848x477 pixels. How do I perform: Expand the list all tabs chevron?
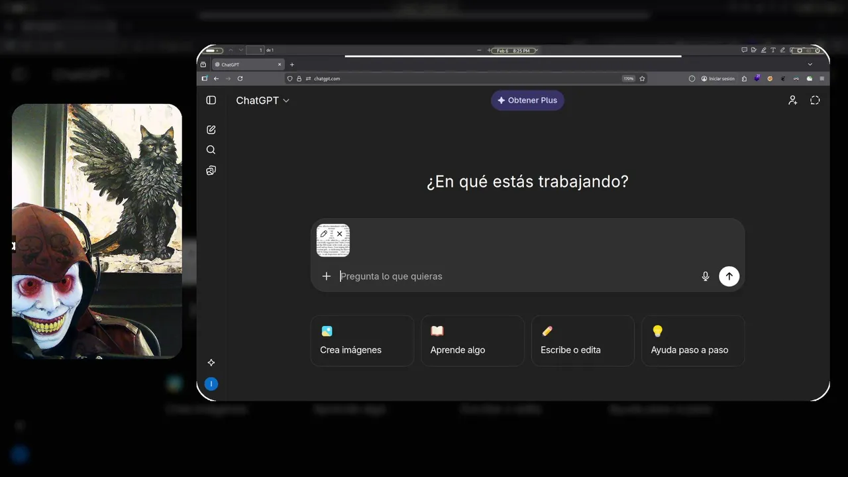pyautogui.click(x=810, y=64)
